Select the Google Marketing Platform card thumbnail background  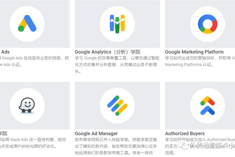pos(200,24)
